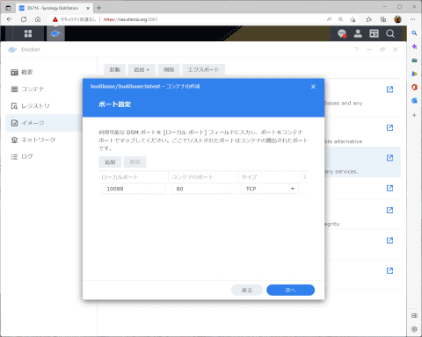Click the Edge sidebar search icon
422x337 pixels.
click(414, 33)
